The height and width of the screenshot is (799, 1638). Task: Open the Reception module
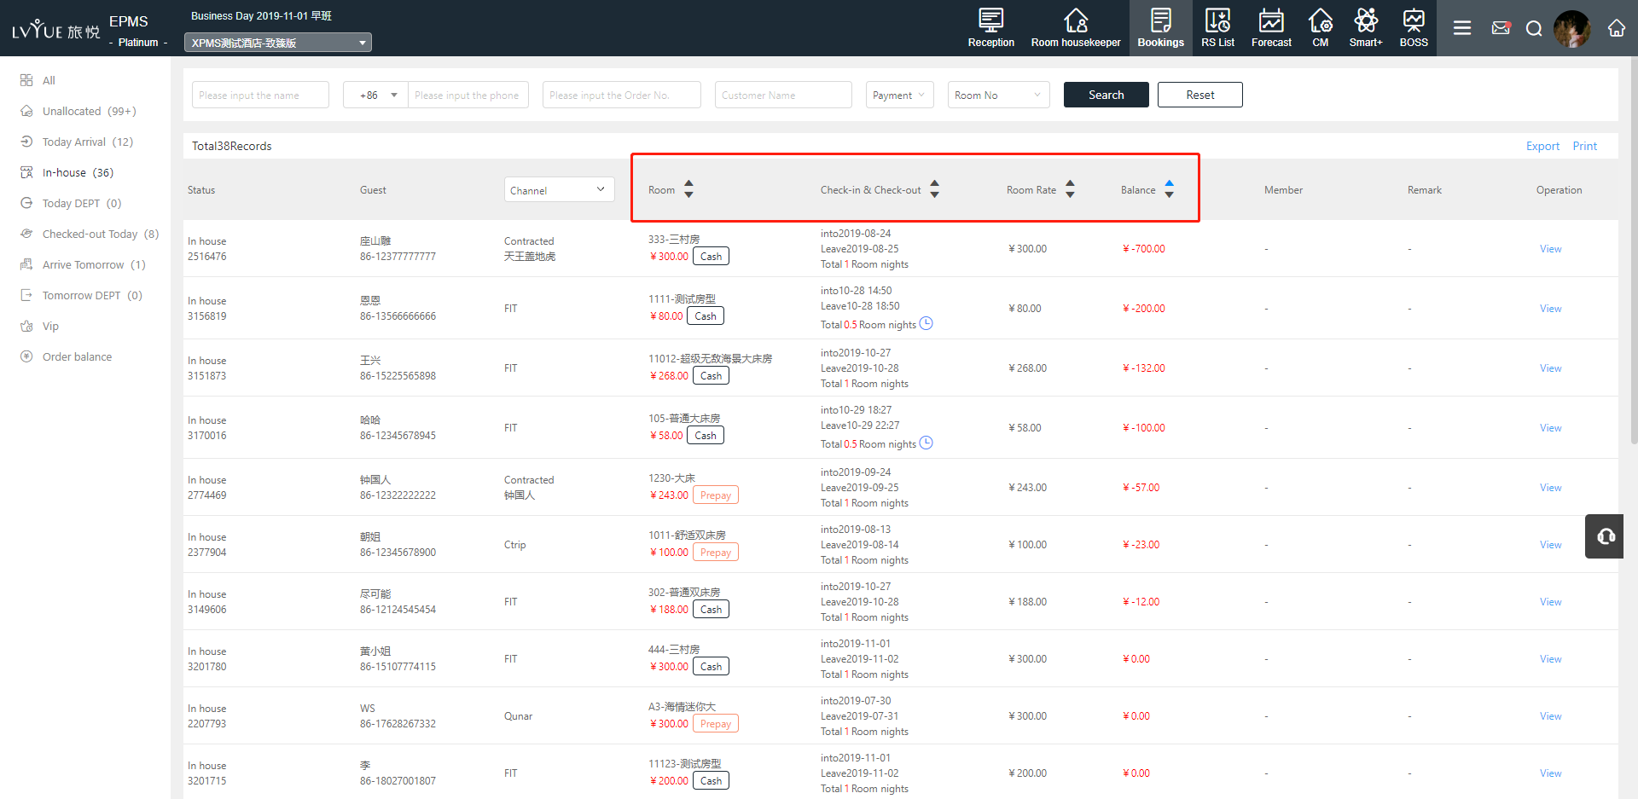(990, 28)
